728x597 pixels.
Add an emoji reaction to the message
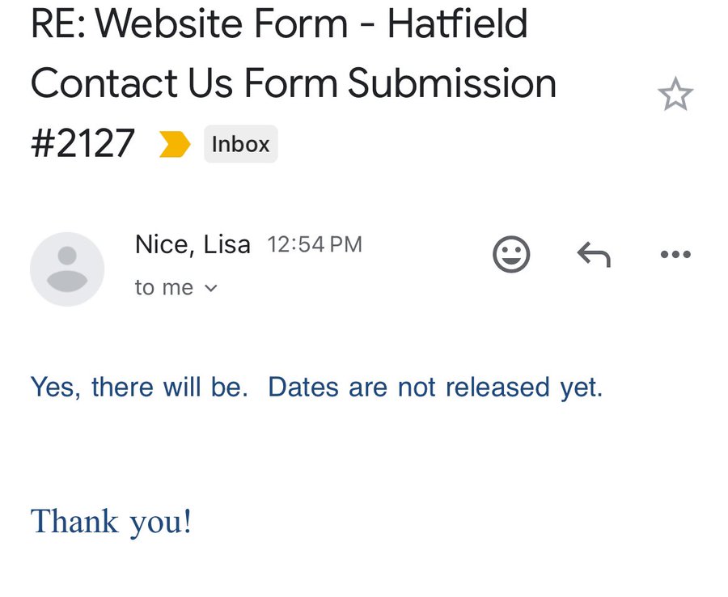pos(511,255)
